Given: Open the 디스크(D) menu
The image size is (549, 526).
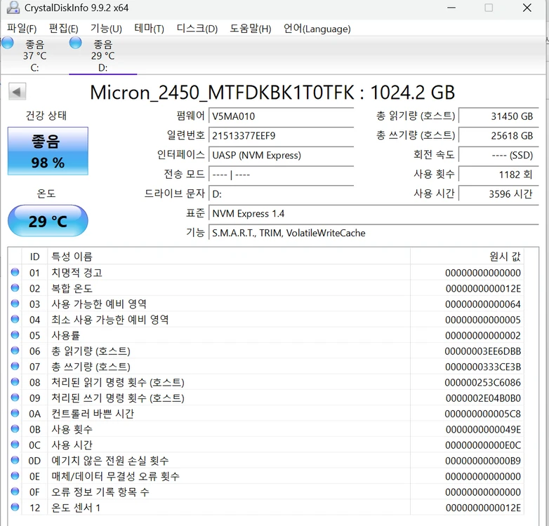Looking at the screenshot, I should coord(197,28).
